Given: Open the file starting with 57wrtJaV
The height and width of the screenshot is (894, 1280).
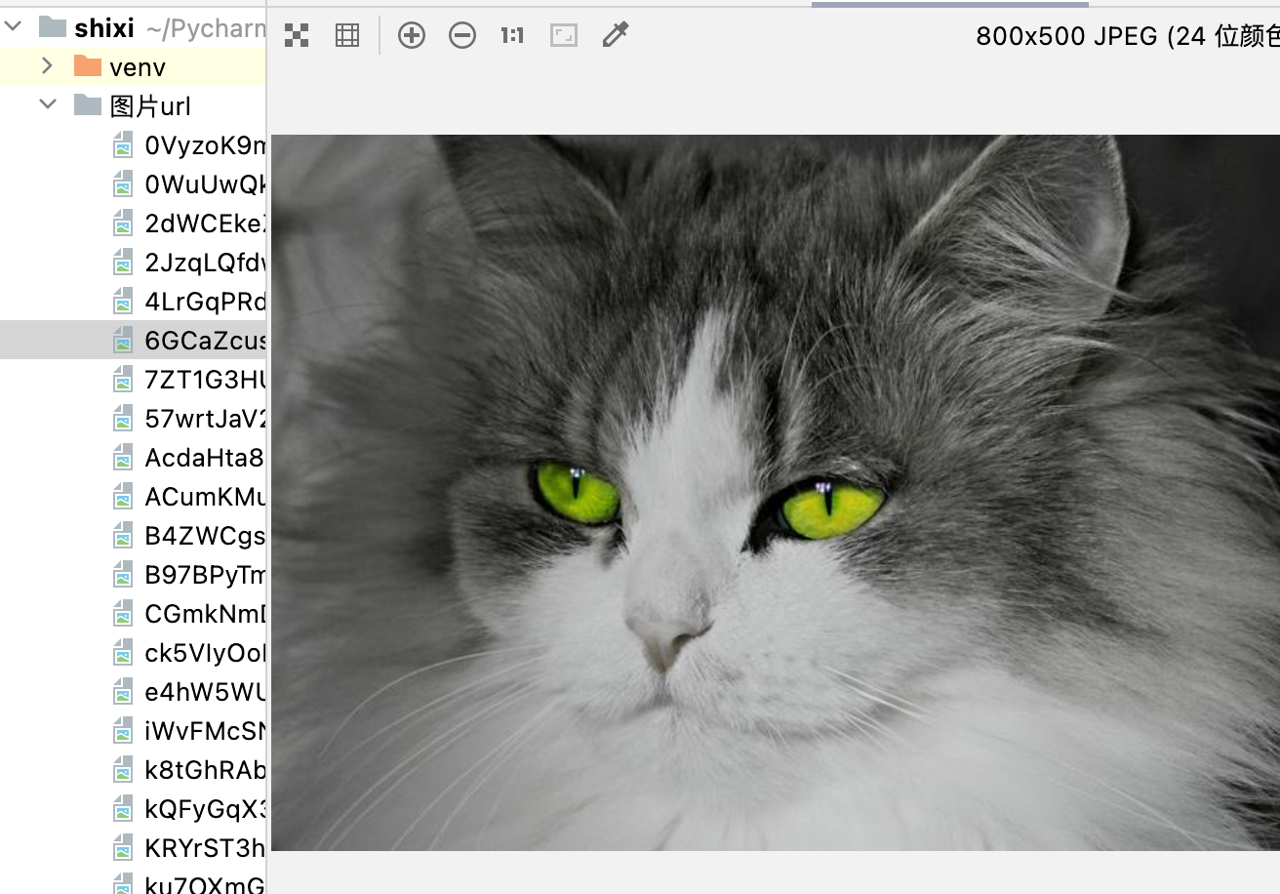Looking at the screenshot, I should coord(205,418).
